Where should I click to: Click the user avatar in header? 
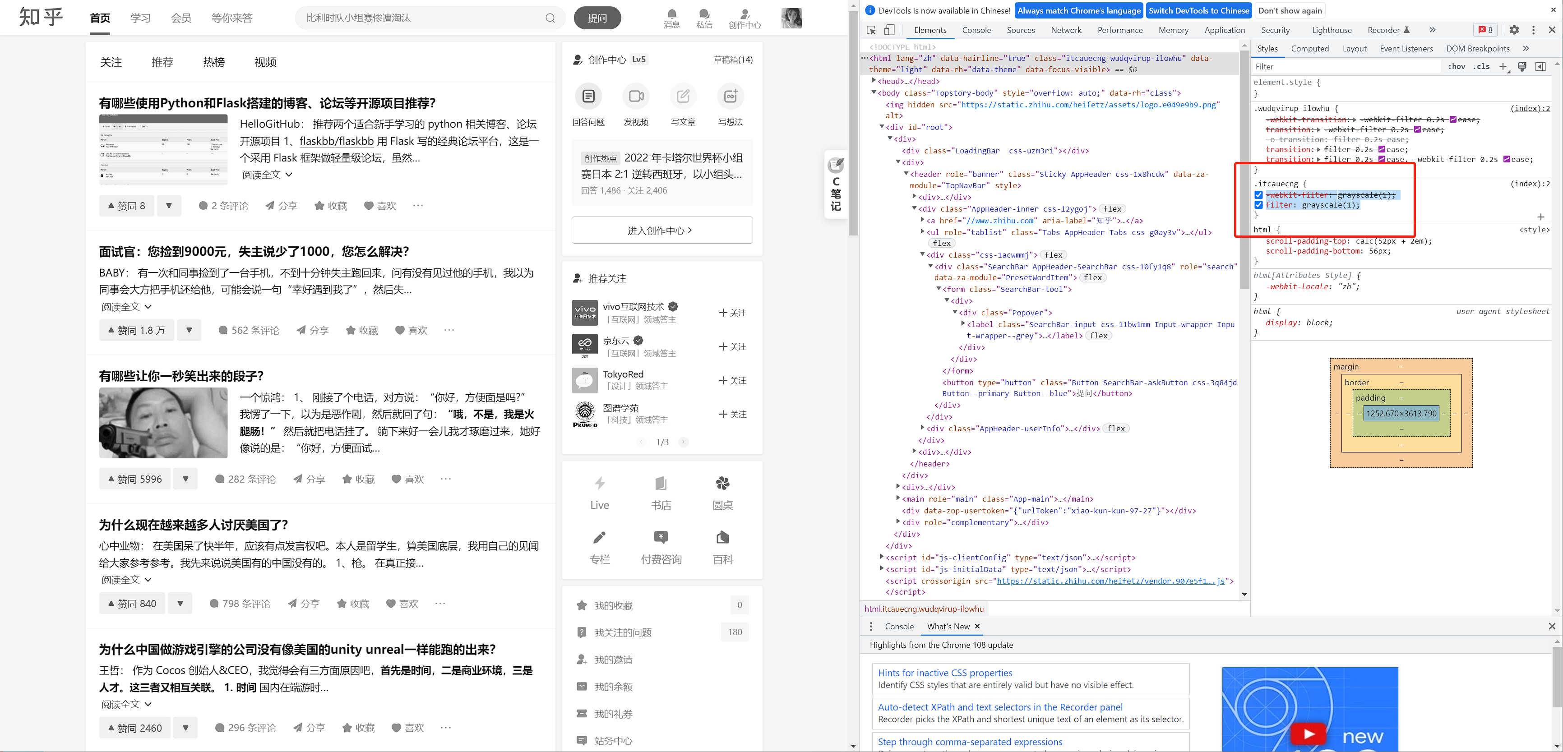791,18
